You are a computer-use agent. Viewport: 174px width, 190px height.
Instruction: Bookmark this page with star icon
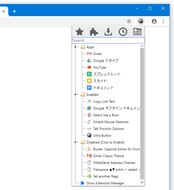(129, 21)
